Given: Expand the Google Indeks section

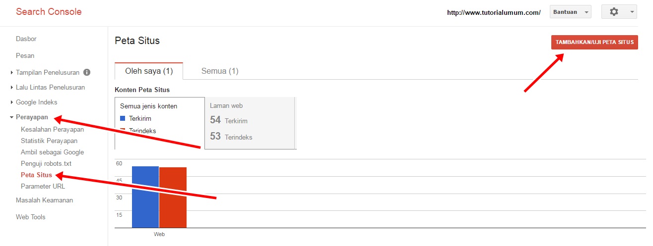Looking at the screenshot, I should [34, 102].
